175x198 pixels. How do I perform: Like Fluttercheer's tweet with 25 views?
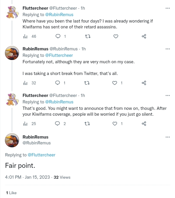point(117,124)
